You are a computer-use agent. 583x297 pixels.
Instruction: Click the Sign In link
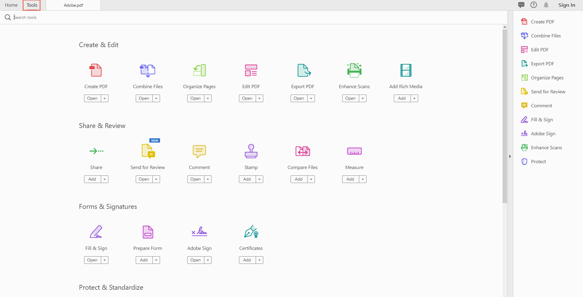(x=567, y=5)
